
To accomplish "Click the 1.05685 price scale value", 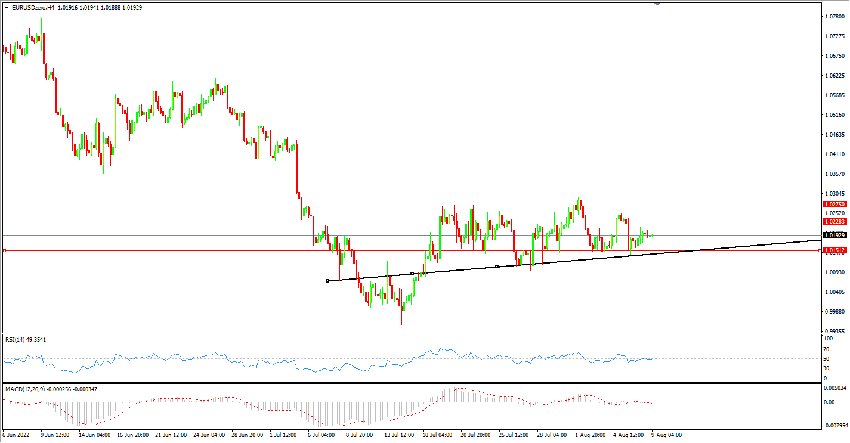I will tap(834, 95).
